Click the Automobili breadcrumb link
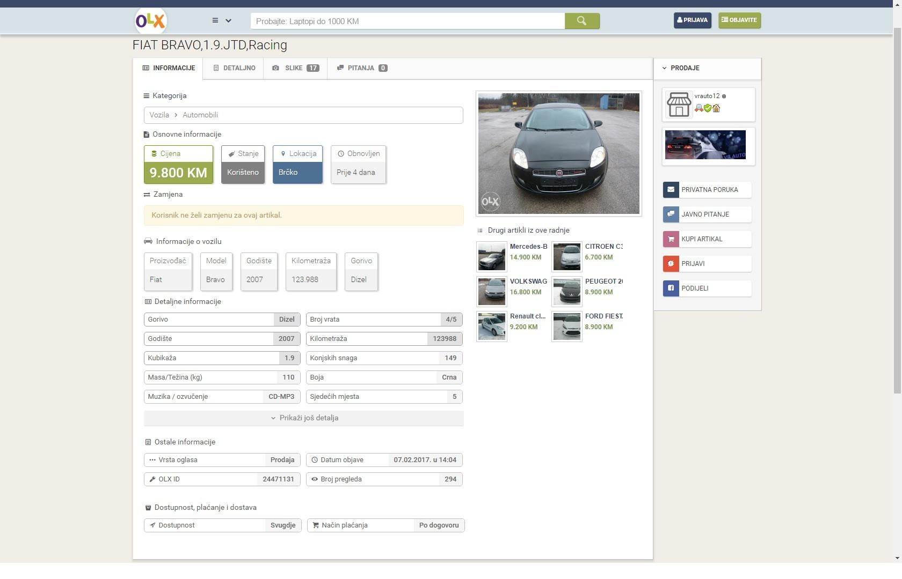The image size is (902, 579). [200, 115]
